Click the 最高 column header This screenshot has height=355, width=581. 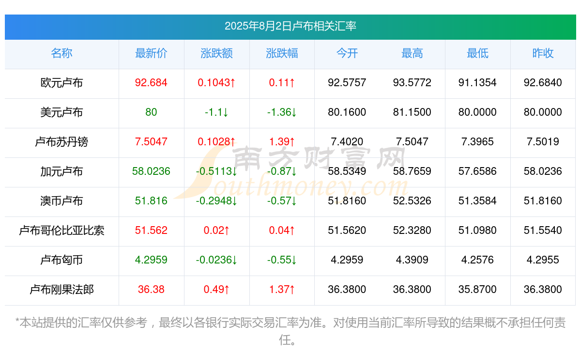pos(412,53)
